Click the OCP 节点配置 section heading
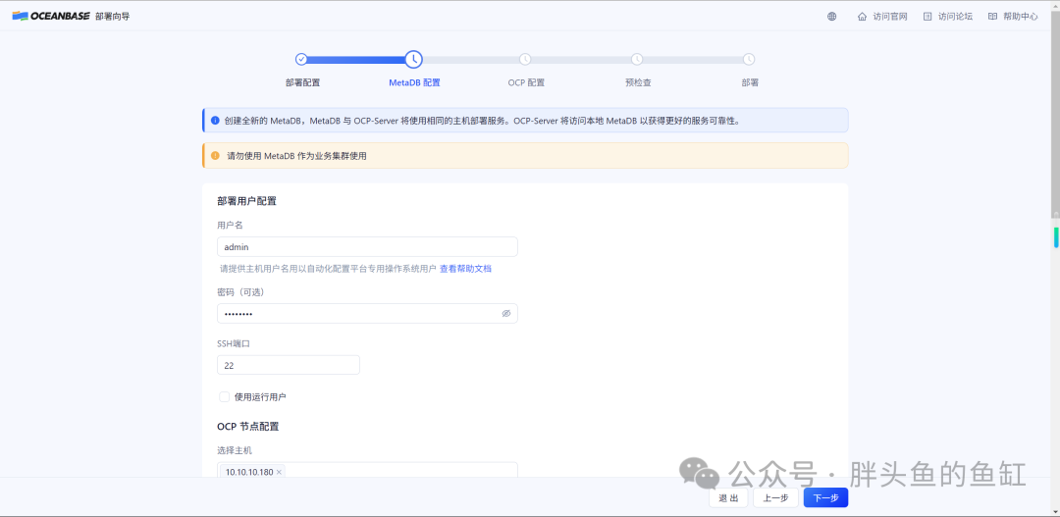1060x517 pixels. click(248, 427)
